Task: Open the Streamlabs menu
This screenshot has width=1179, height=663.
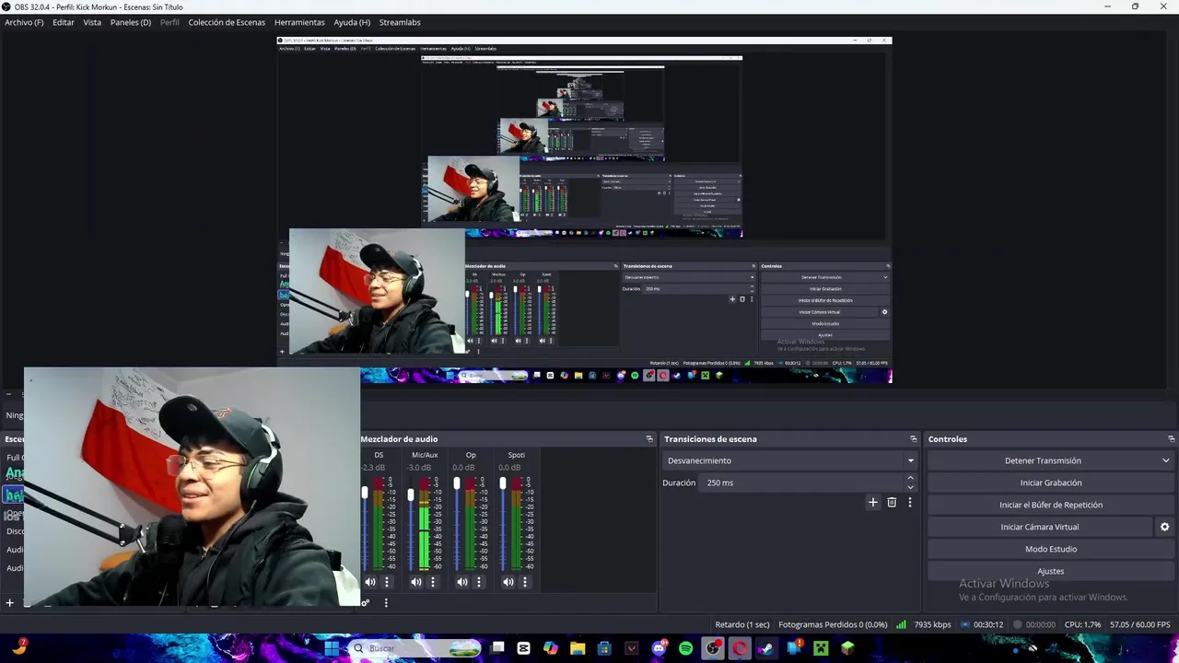Action: coord(400,22)
